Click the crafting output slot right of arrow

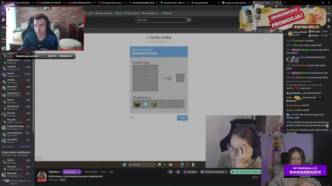(x=181, y=78)
